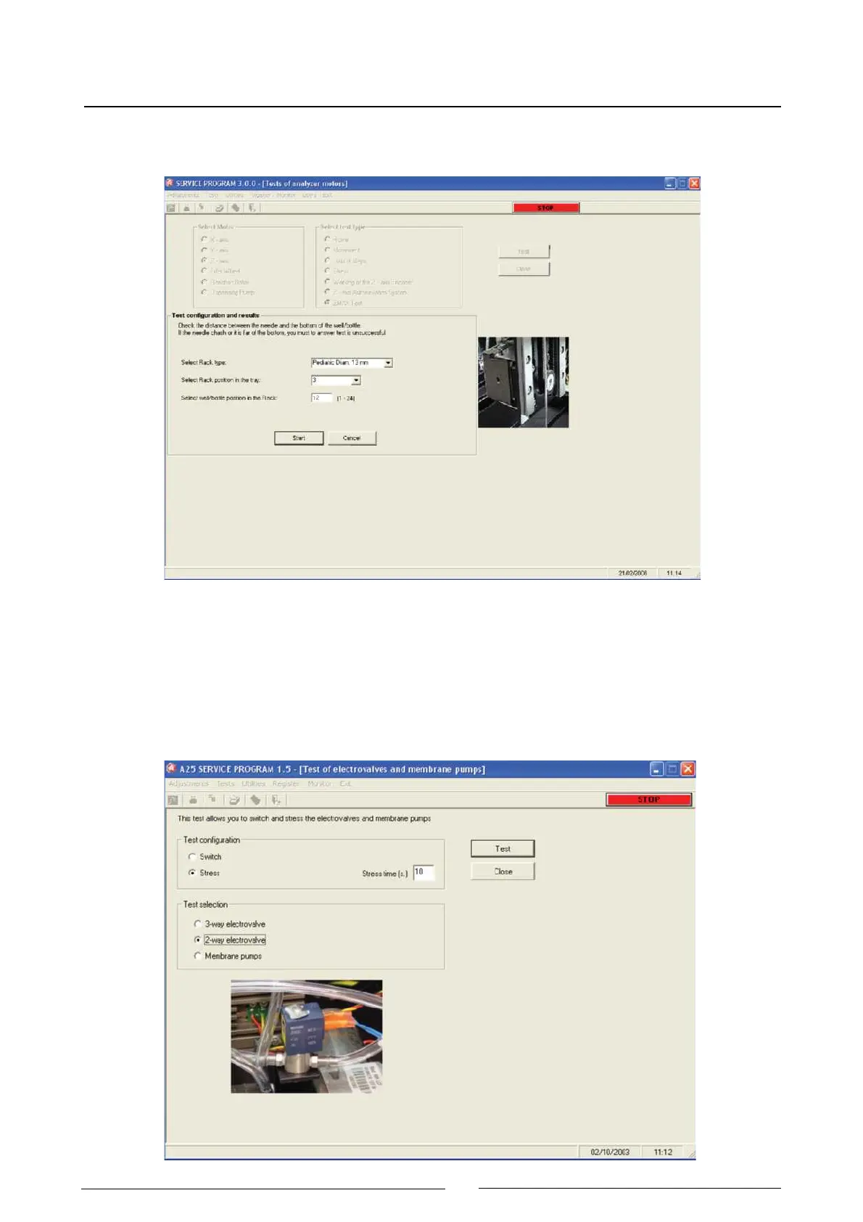Viewport: 863px width, 1222px height.
Task: Click the app icon in A25 Service Program title bar
Action: (172, 768)
